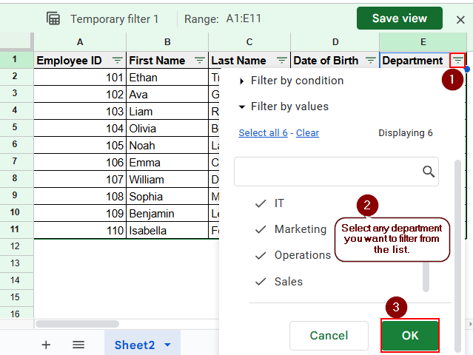Viewport: 473px width, 355px height.
Task: Click the Save view button
Action: [x=399, y=18]
